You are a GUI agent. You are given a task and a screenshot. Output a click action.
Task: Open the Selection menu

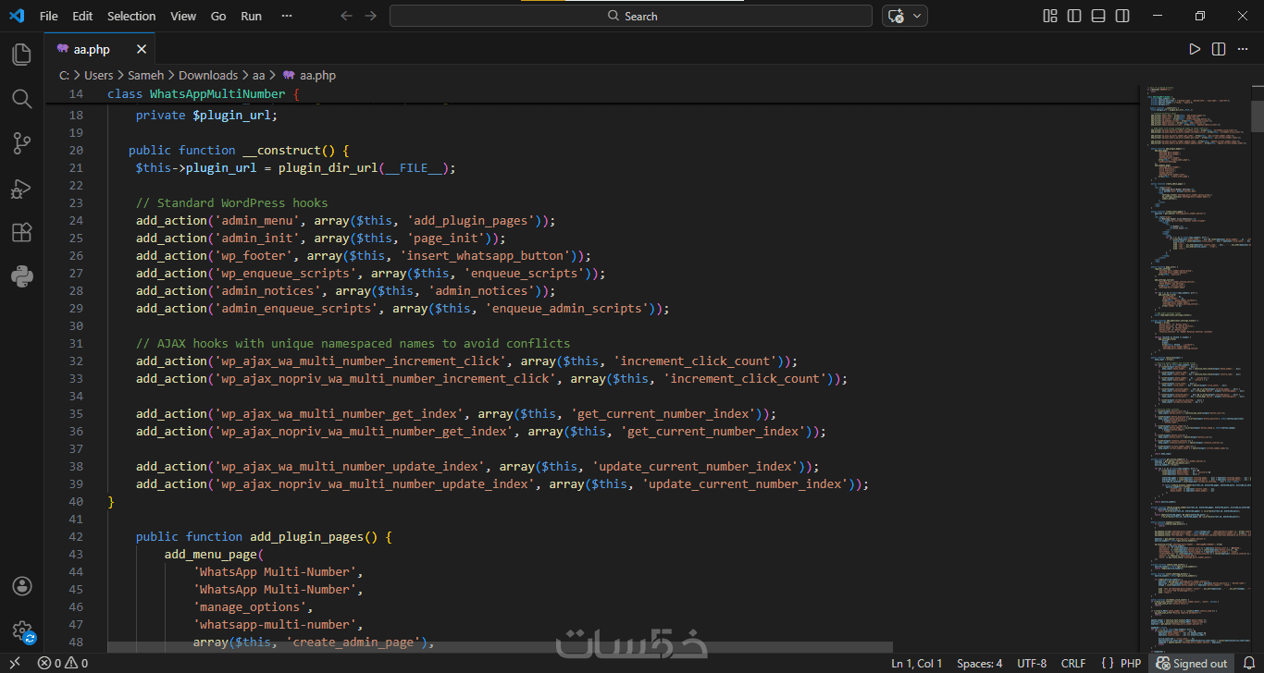coord(131,16)
